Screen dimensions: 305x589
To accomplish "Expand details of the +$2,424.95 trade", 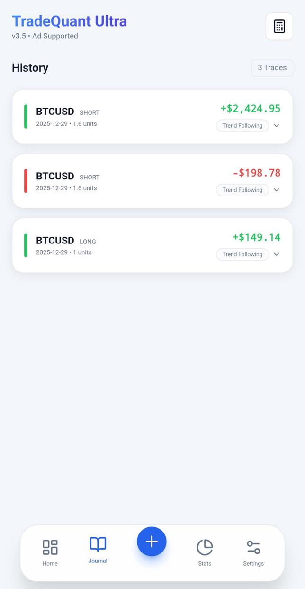I will pyautogui.click(x=277, y=126).
